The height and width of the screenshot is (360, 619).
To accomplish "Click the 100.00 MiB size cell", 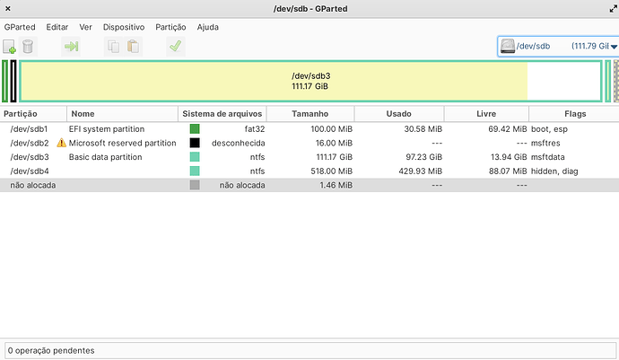I will (x=331, y=128).
